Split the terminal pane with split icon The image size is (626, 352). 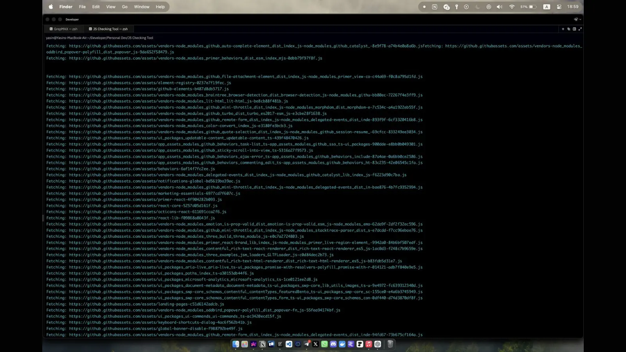pos(574,29)
